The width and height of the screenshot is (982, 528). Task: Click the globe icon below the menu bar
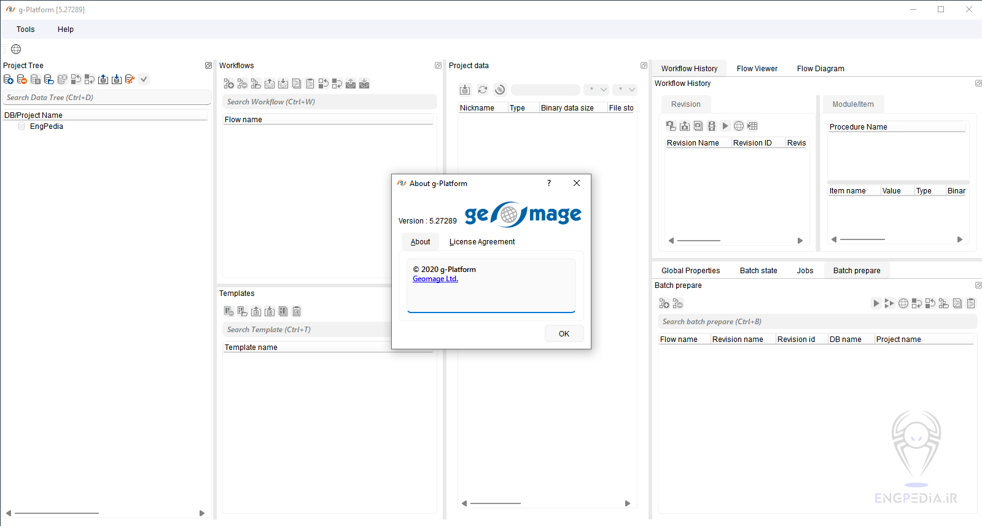(16, 49)
